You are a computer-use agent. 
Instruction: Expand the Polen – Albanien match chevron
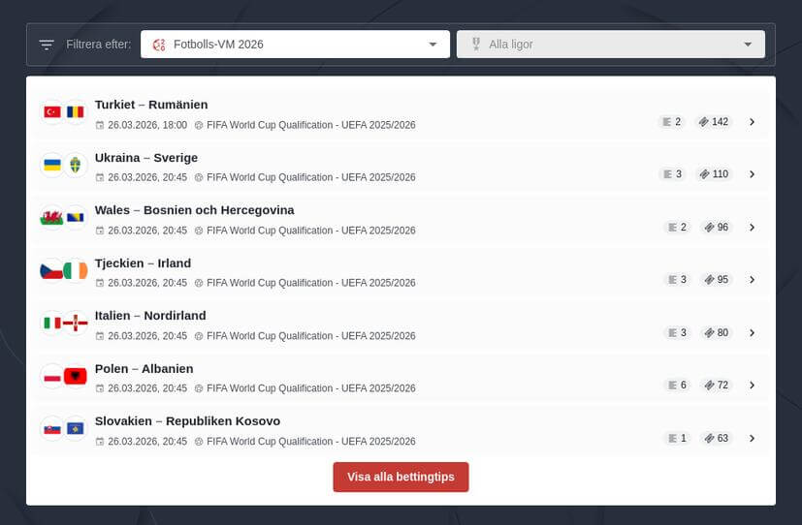[x=752, y=386]
